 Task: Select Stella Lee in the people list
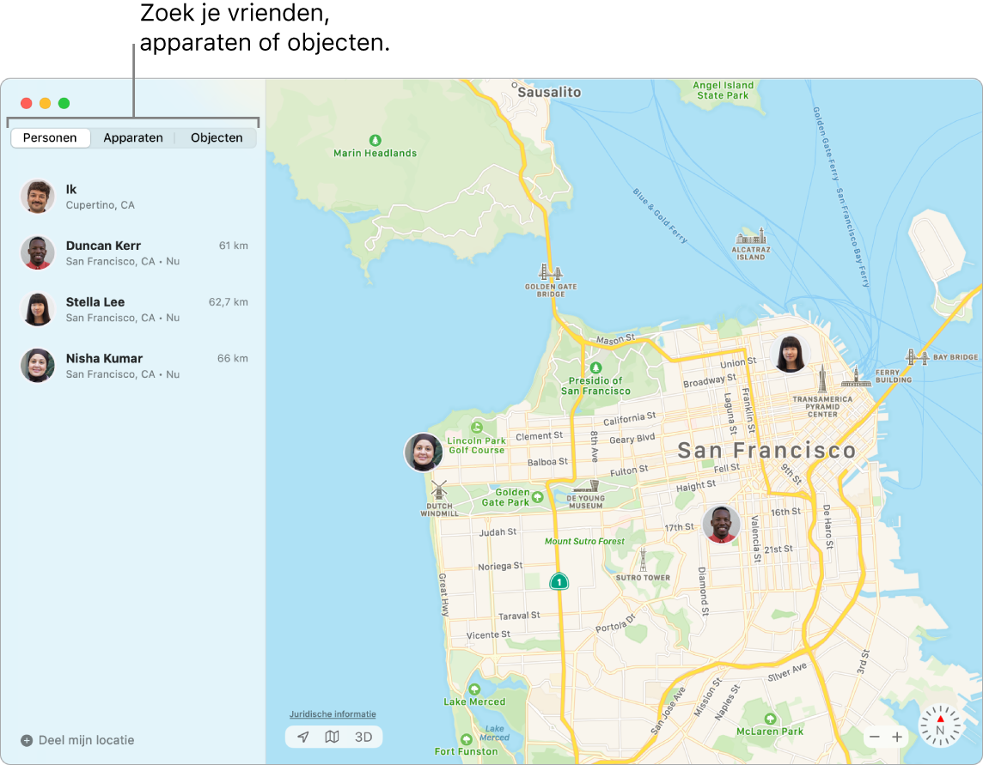point(129,309)
